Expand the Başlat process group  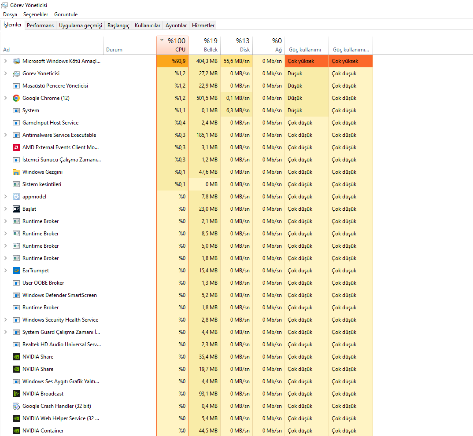tap(5, 209)
